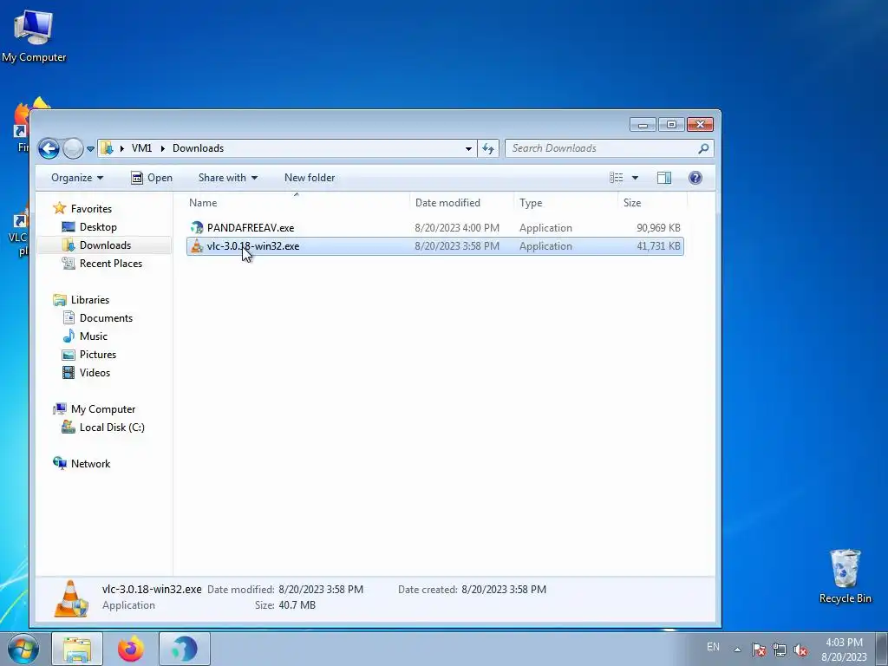Open Downloads in the navigation pane
888x666 pixels.
(105, 245)
